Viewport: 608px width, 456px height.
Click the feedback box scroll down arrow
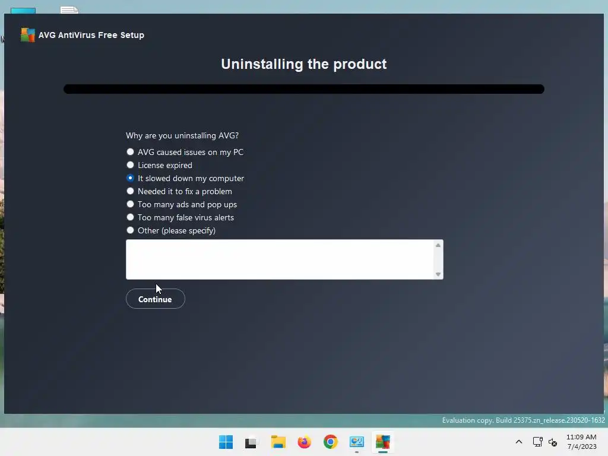438,274
